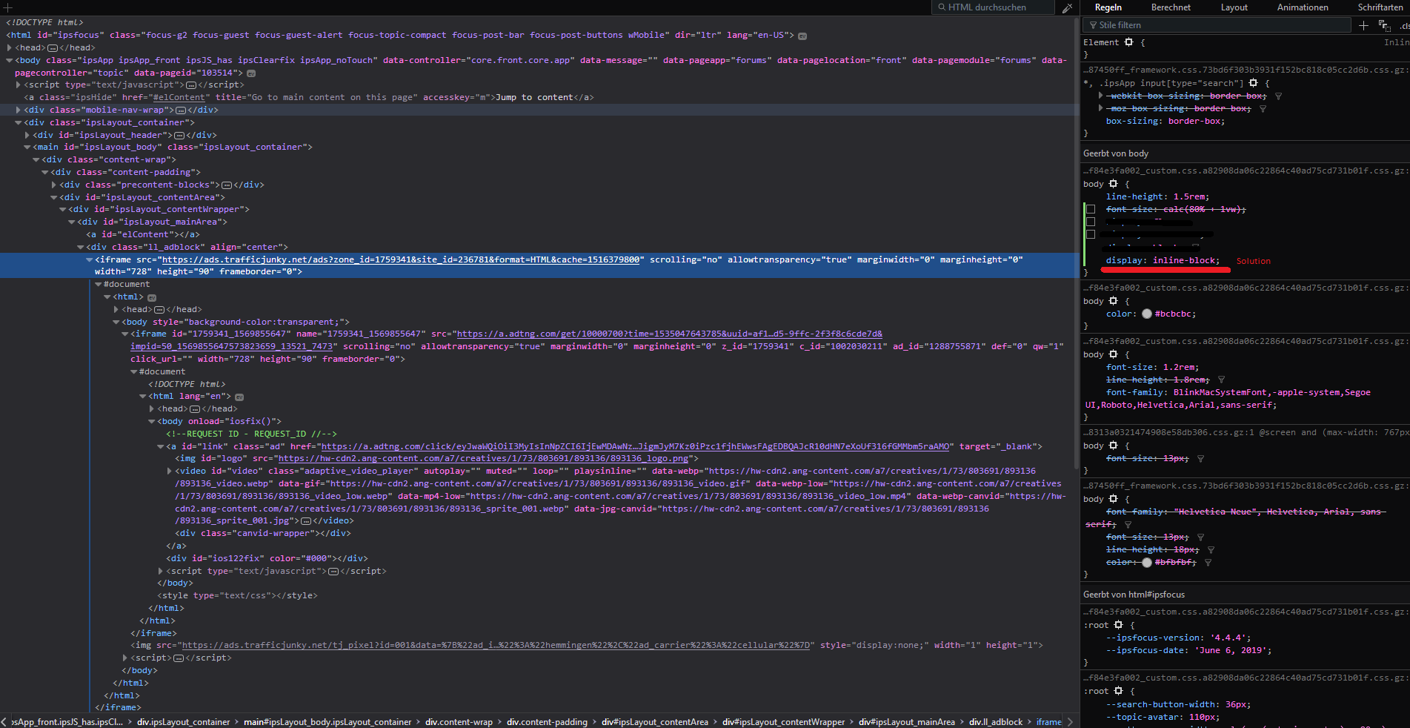Click the ellipsis badge in precontent-blocks div

point(227,185)
